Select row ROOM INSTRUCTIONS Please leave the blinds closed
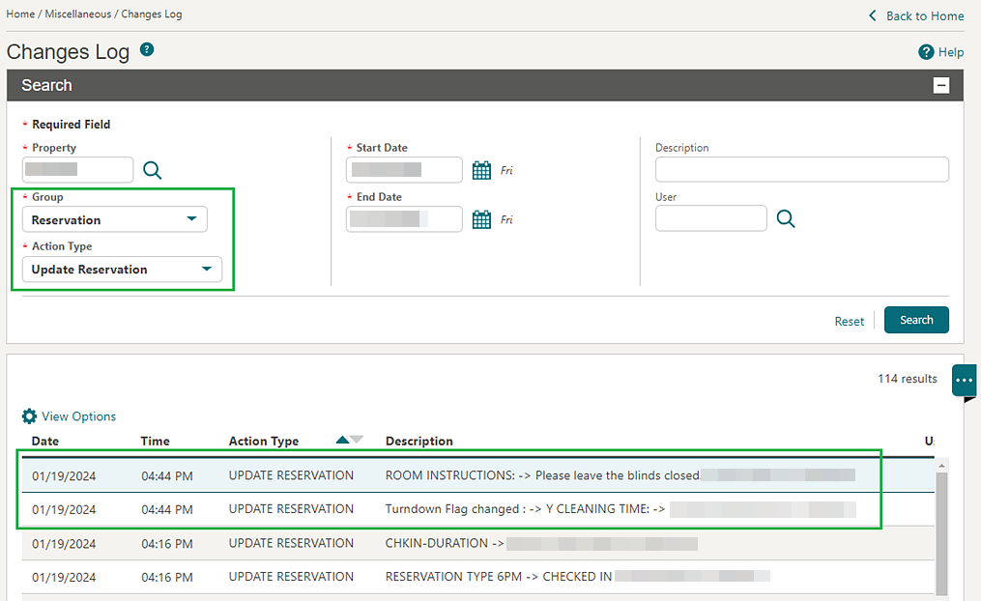The image size is (981, 601). pos(478,475)
